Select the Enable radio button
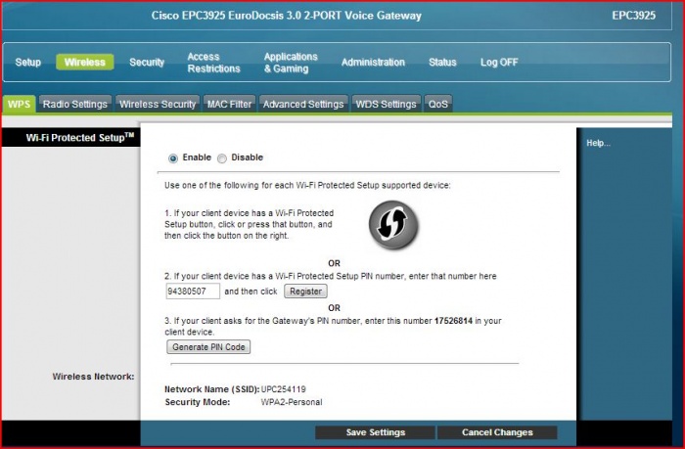685x449 pixels. 173,158
